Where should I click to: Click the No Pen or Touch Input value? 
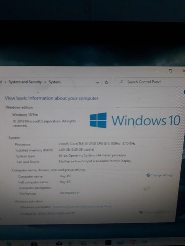95,161
